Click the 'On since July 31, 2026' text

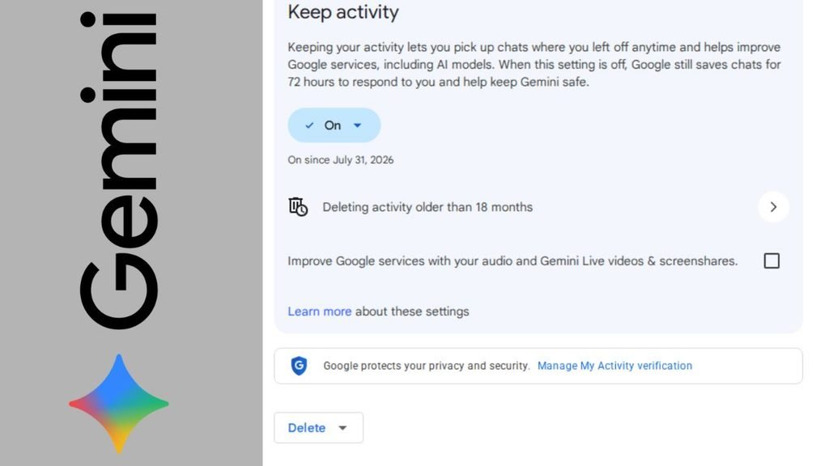(341, 159)
